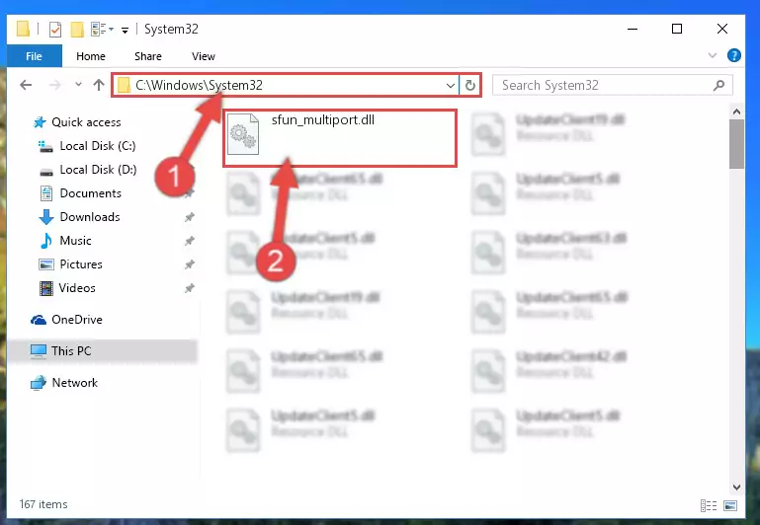The height and width of the screenshot is (525, 760).
Task: Open the Music folder in sidebar
Action: pyautogui.click(x=75, y=241)
